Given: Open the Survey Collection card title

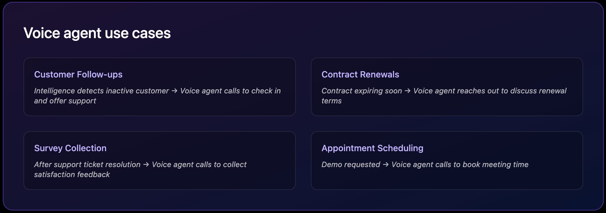Looking at the screenshot, I should click(70, 148).
